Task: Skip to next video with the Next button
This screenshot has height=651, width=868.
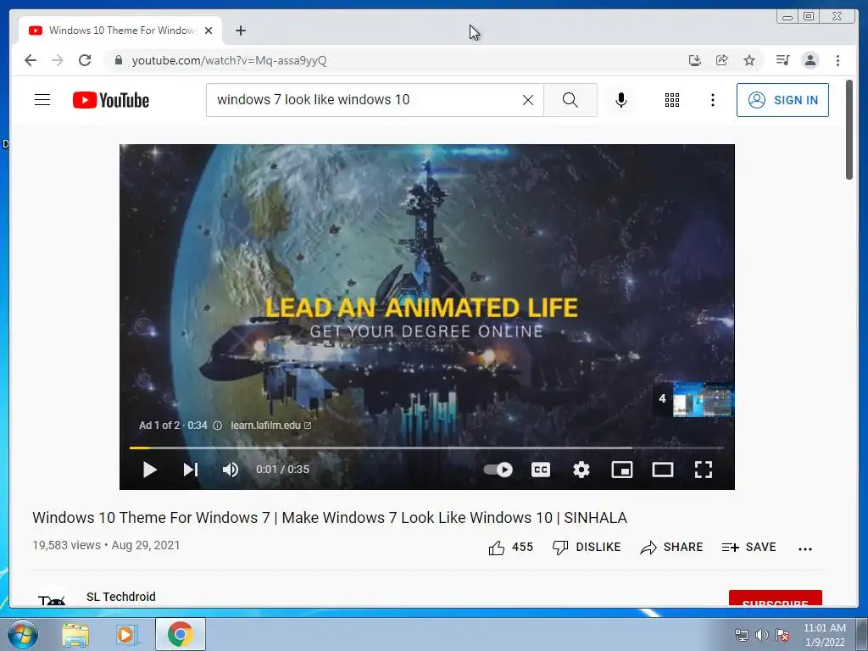Action: [x=191, y=470]
